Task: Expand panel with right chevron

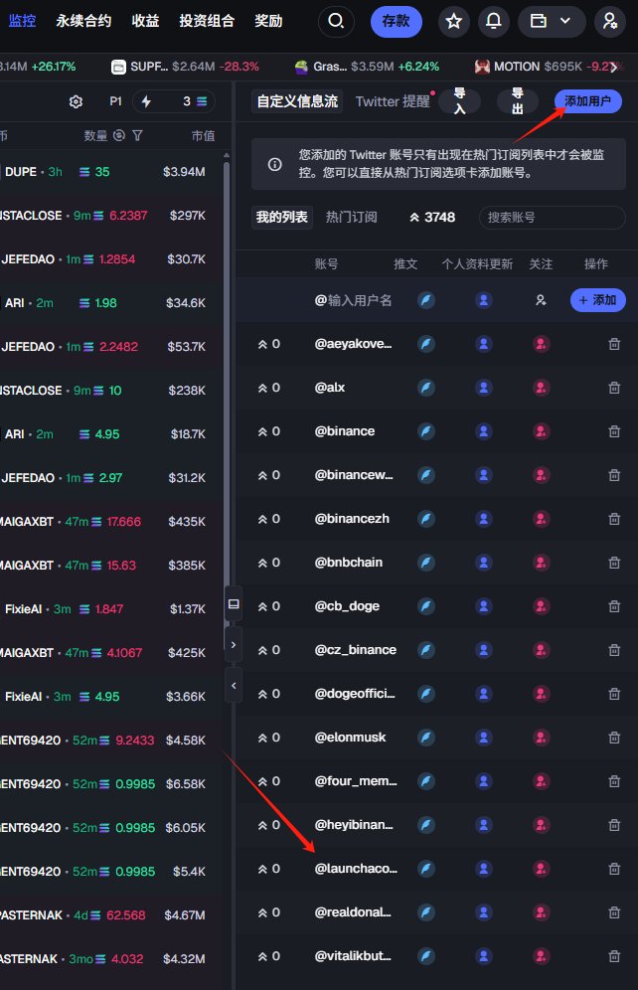Action: [234, 645]
